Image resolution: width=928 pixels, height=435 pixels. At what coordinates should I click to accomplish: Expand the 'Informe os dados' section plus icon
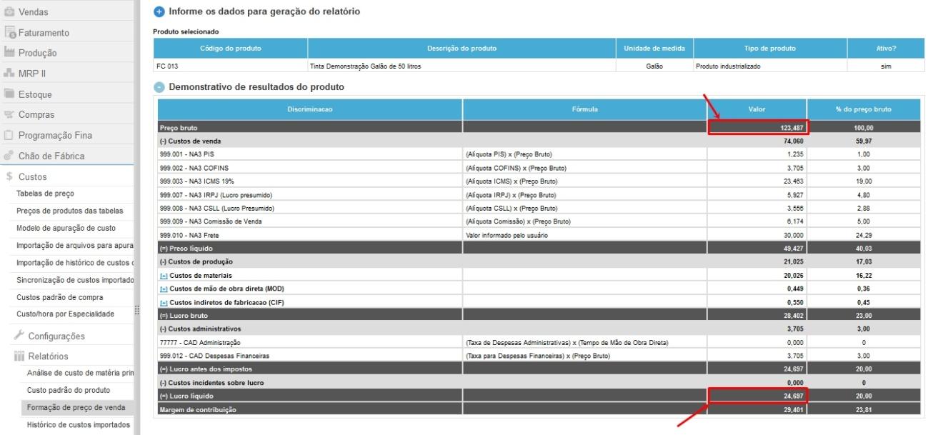159,11
